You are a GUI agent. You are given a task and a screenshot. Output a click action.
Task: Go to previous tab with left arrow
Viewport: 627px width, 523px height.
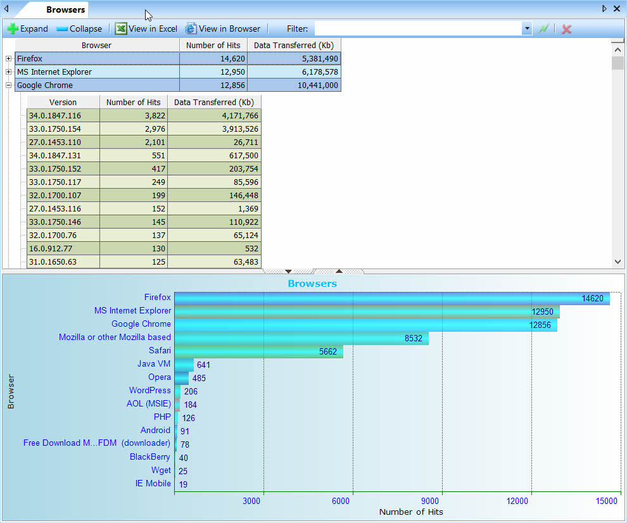[6, 9]
